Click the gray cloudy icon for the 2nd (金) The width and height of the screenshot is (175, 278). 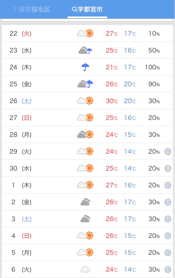[x=85, y=202]
